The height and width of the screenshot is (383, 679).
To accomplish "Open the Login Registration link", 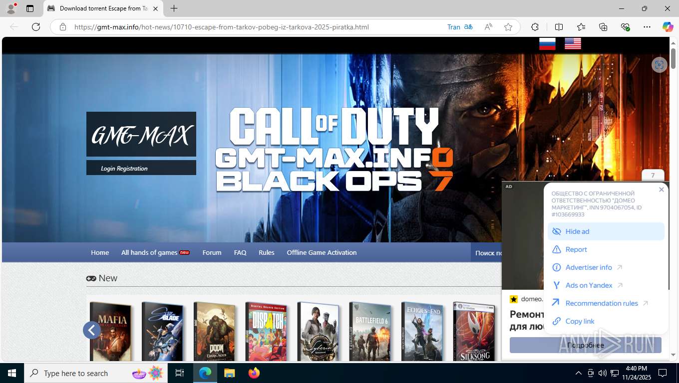I will [124, 169].
